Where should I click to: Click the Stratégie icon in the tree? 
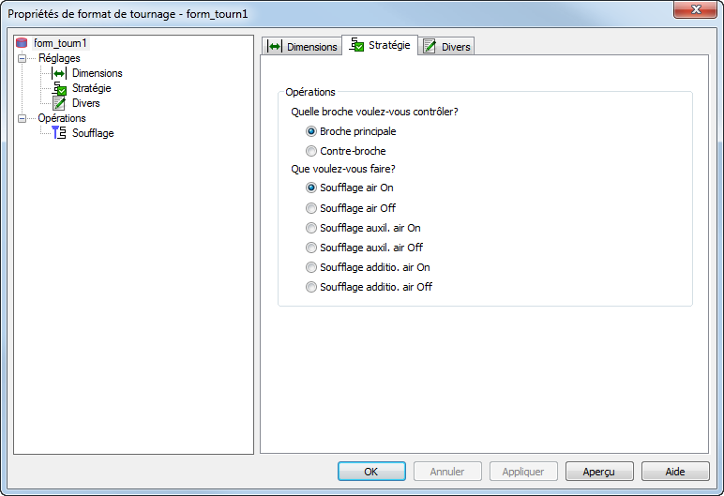[58, 88]
